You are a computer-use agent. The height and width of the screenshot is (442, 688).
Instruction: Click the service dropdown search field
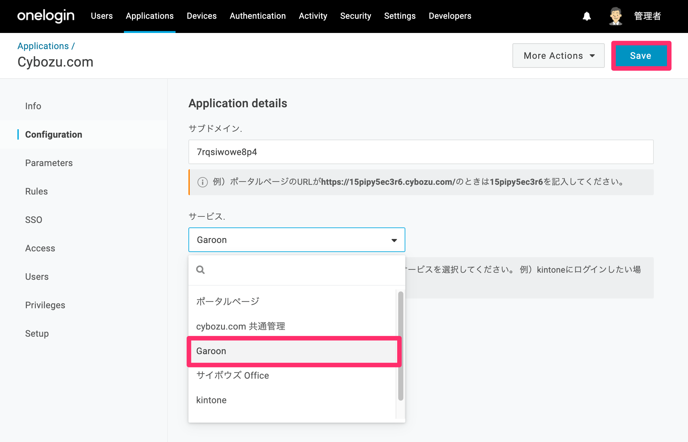click(x=297, y=270)
